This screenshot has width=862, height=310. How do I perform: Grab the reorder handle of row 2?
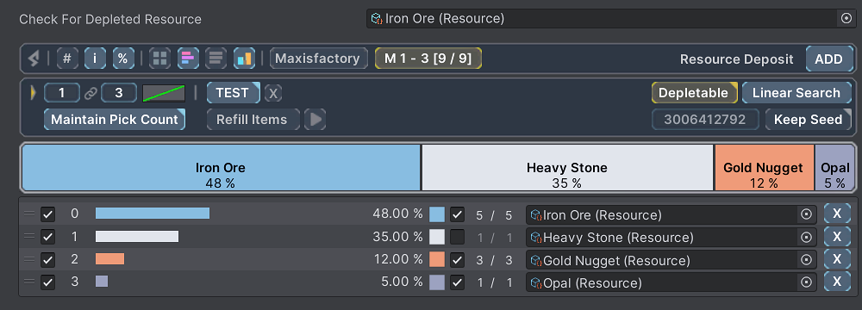[29, 259]
